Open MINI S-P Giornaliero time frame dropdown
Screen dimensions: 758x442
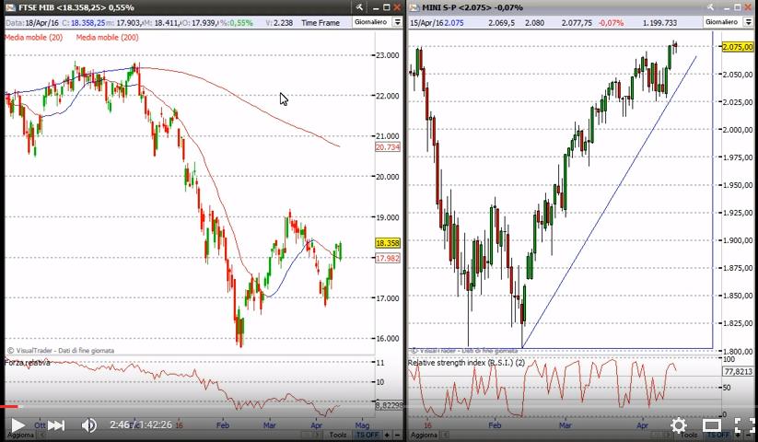[x=728, y=22]
